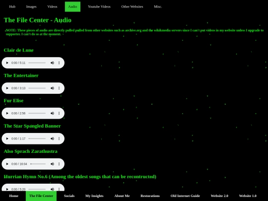Go to the Youtube Videos tab

pos(99,6)
